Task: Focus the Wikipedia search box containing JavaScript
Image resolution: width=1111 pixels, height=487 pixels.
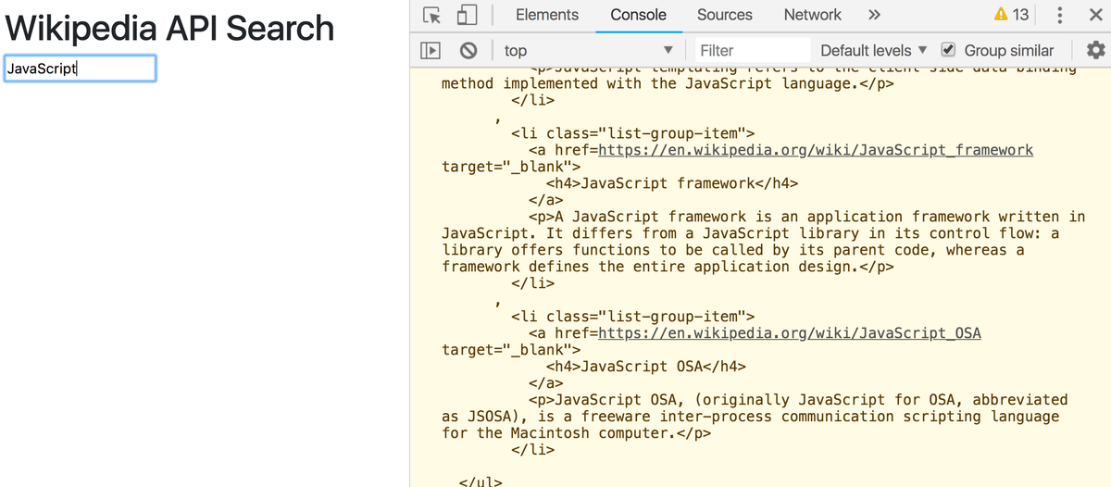Action: (x=80, y=69)
